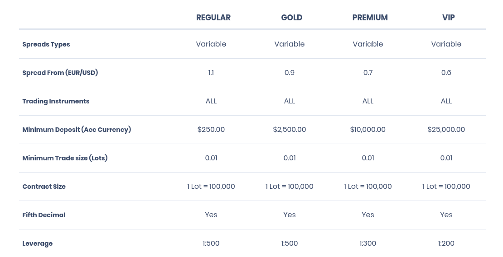503x257 pixels.
Task: Click the REGULAR account column header
Action: 213,18
